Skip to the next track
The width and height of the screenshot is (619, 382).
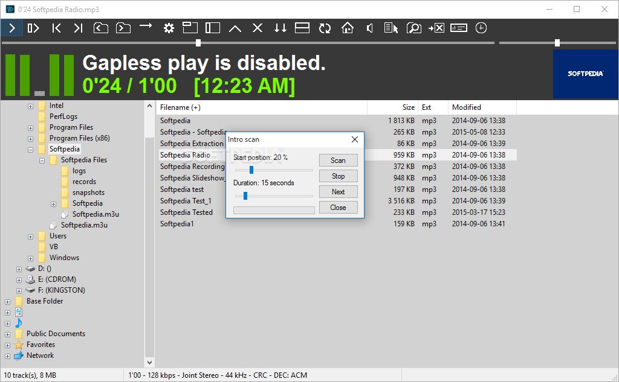point(78,28)
